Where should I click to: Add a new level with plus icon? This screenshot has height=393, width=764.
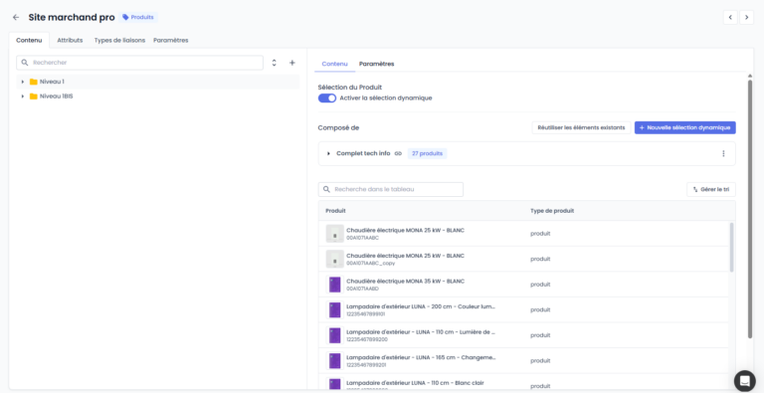pos(292,63)
